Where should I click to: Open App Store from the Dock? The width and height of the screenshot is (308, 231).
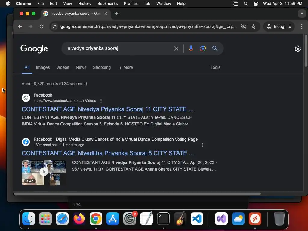point(113,219)
